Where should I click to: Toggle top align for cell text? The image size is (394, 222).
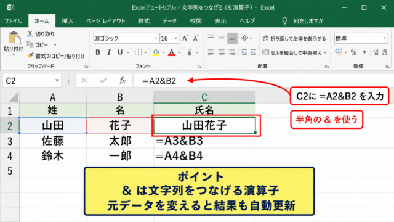click(211, 38)
